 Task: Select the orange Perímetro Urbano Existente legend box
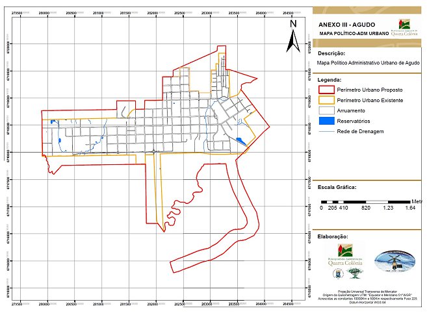(331, 101)
